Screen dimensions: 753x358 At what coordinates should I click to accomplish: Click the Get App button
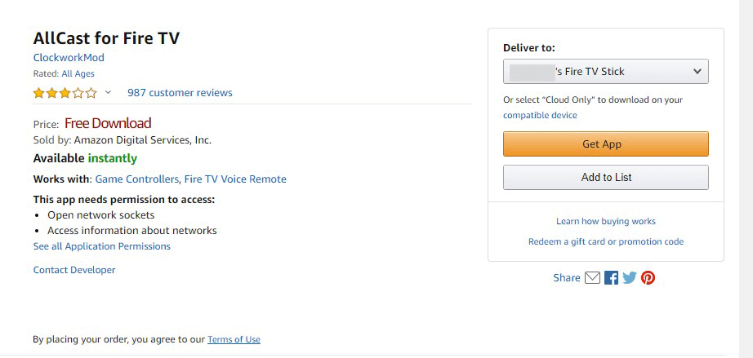[x=605, y=144]
